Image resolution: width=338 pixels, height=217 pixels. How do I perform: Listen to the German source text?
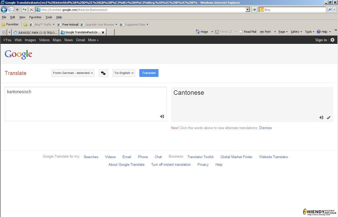162,116
